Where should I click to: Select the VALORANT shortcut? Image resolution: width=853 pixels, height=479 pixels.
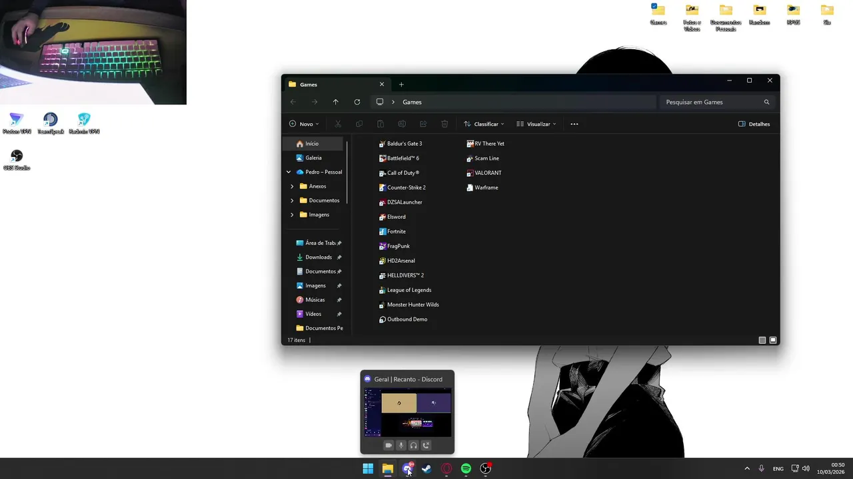click(x=484, y=173)
